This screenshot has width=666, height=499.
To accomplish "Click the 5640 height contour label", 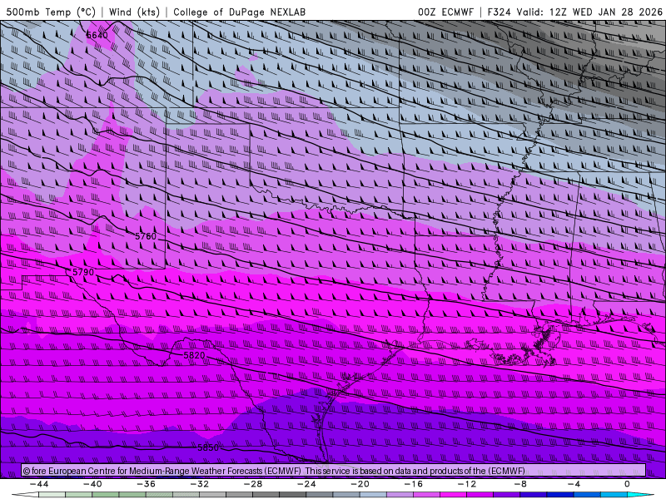I will click(x=97, y=35).
